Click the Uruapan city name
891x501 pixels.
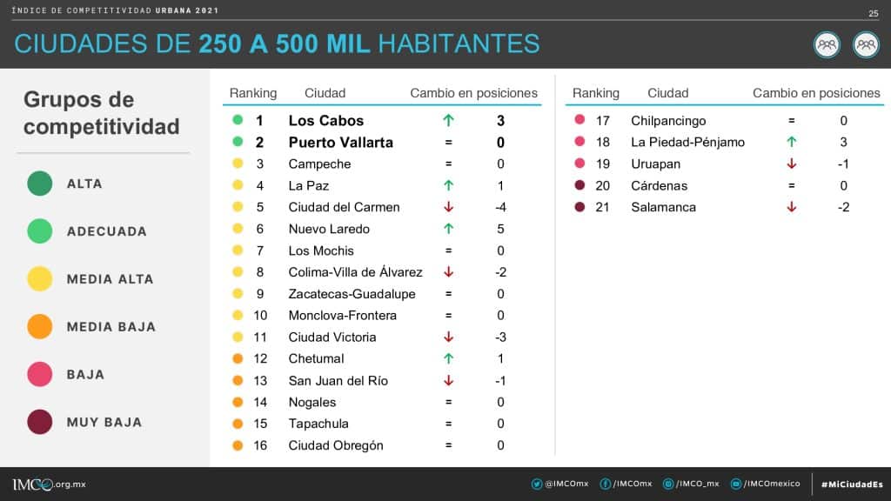656,164
